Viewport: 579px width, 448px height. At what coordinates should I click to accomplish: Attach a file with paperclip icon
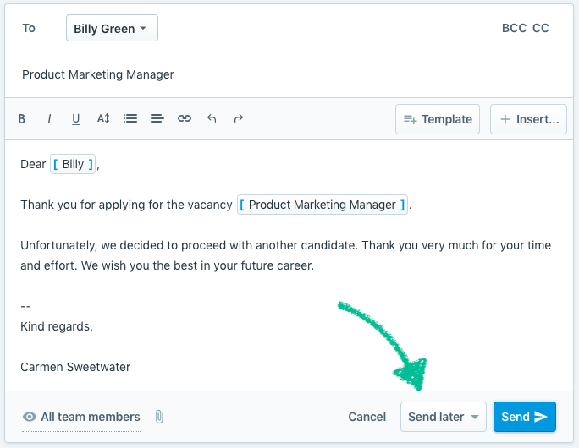[159, 417]
